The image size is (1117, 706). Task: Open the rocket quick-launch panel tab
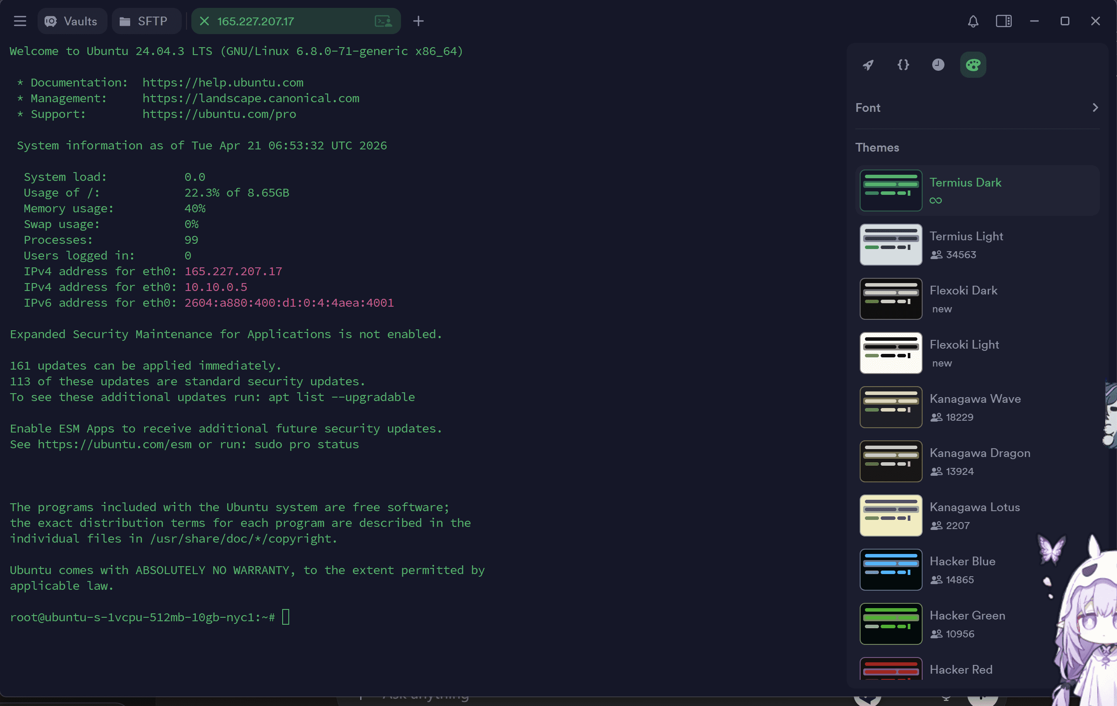pos(868,65)
